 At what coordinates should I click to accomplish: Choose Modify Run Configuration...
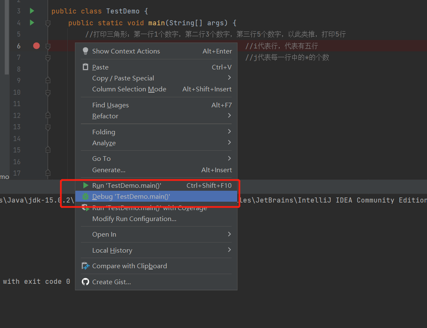[156, 219]
